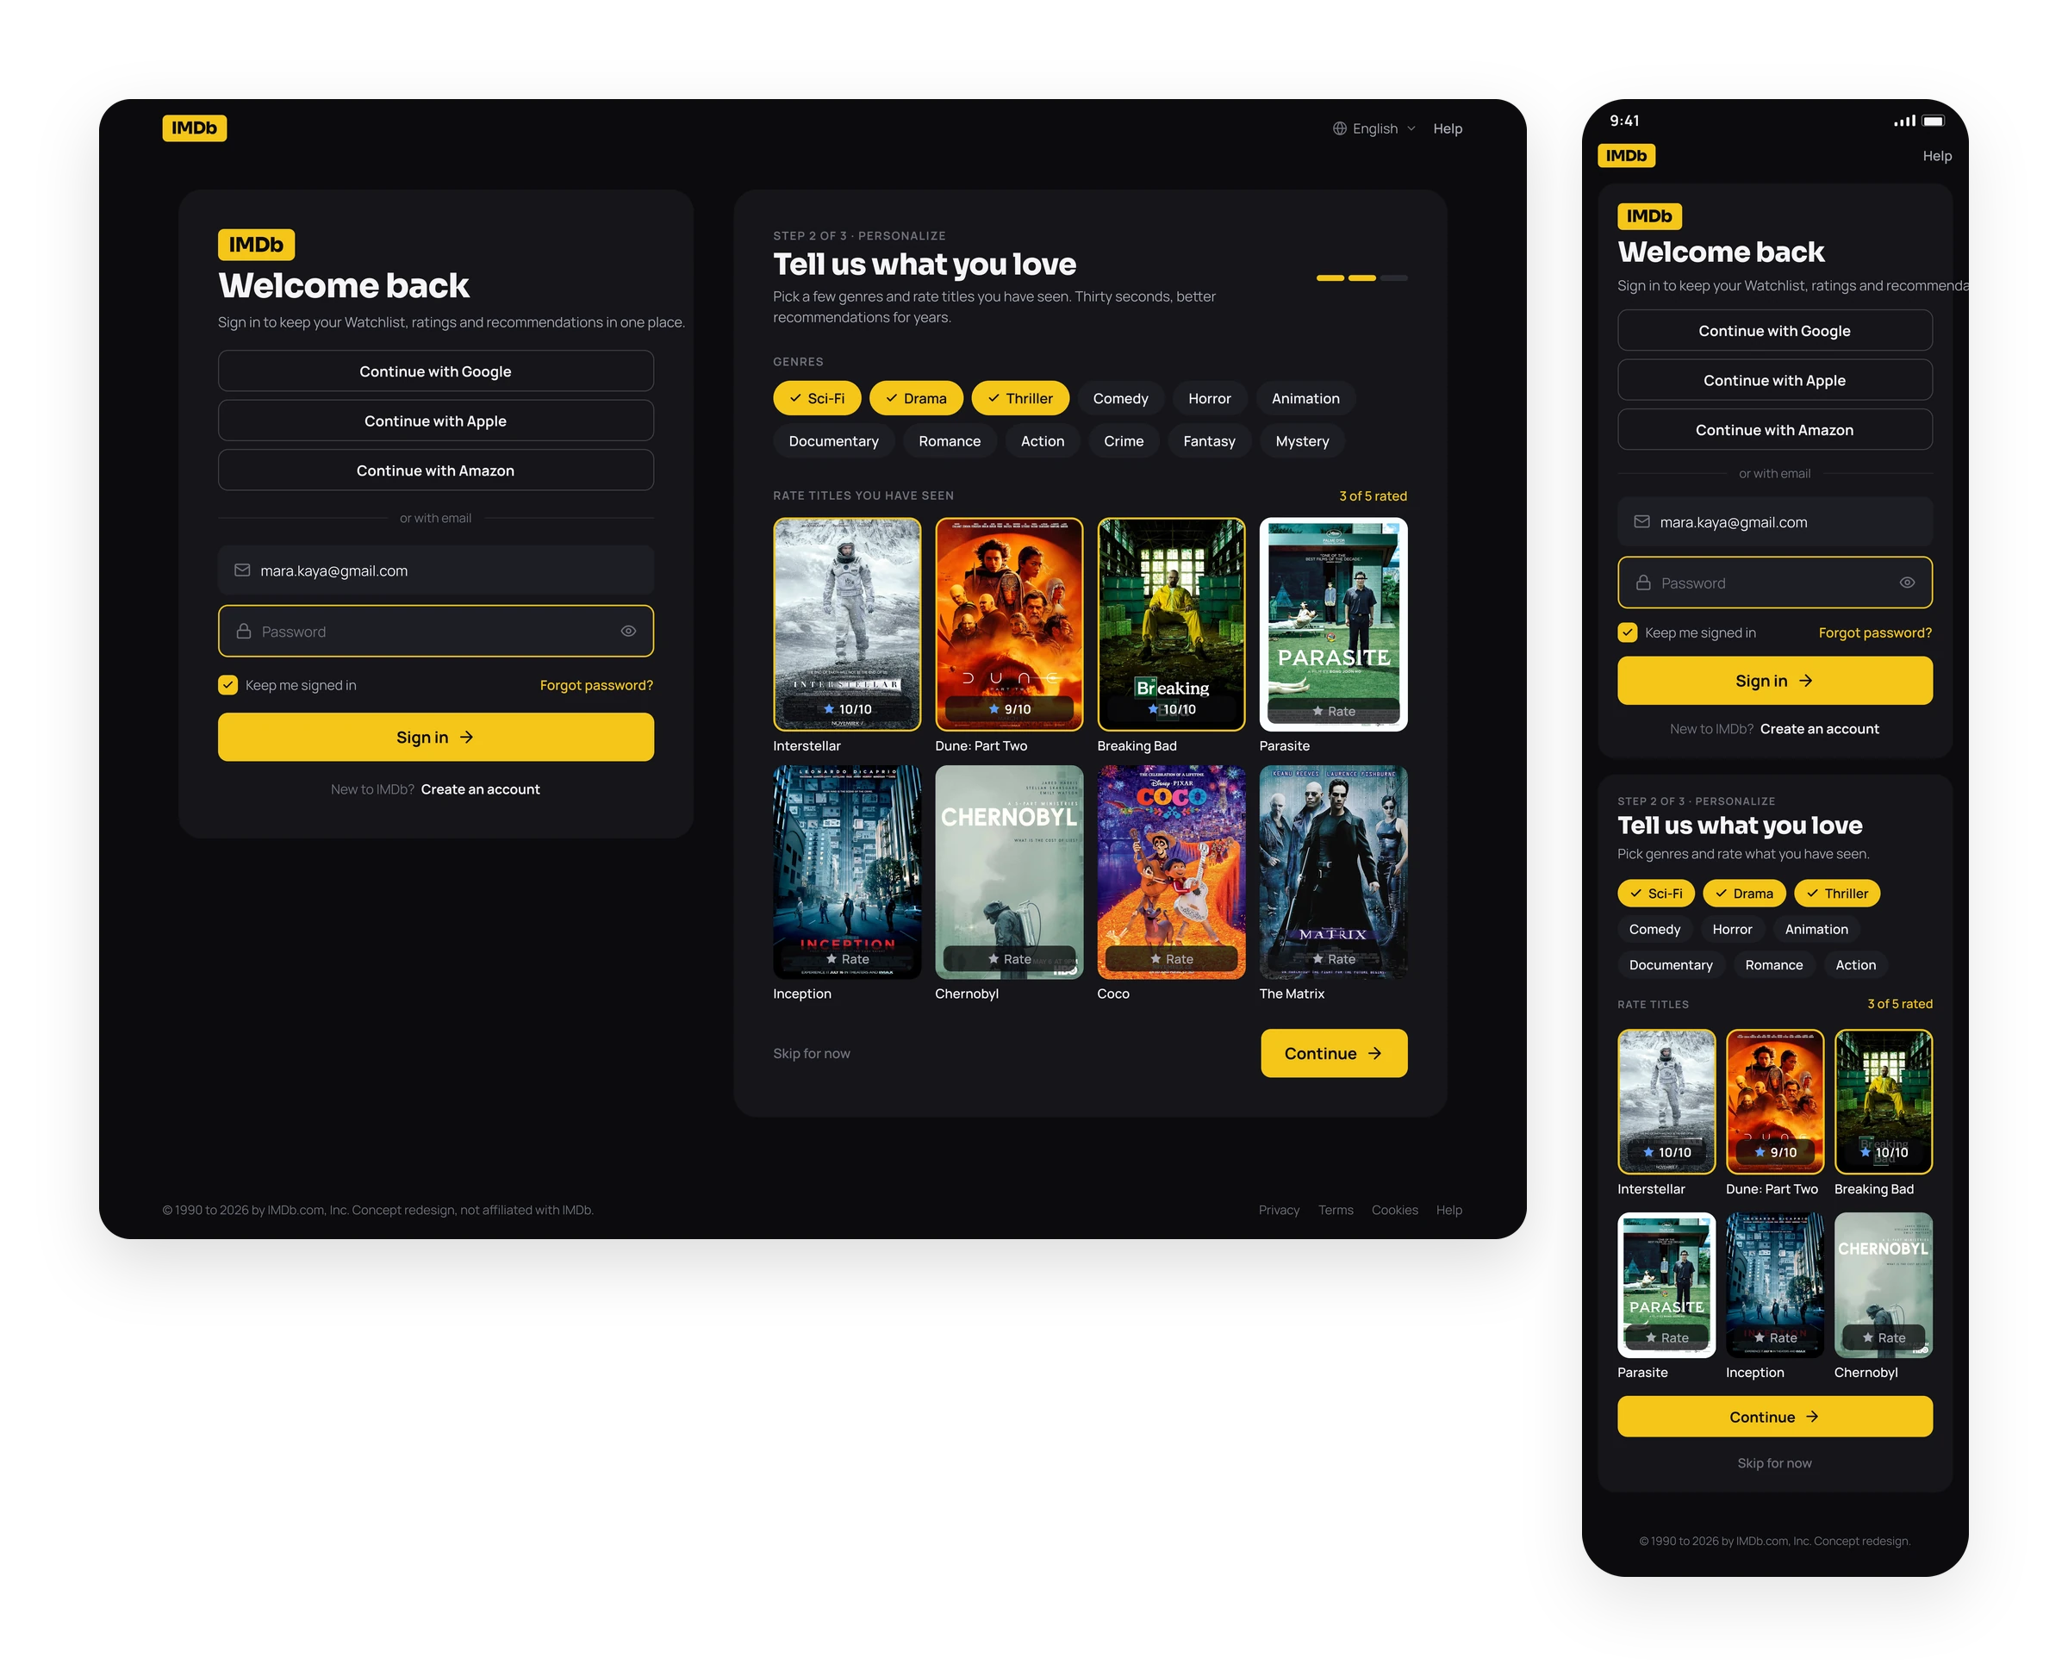
Task: Deselect the Sci-Fi genre chip on desktop
Action: pyautogui.click(x=816, y=398)
